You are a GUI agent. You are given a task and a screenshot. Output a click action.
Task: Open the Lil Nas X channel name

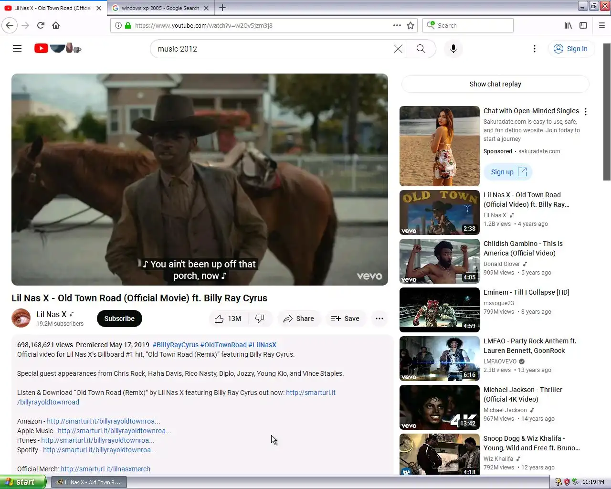(x=51, y=314)
